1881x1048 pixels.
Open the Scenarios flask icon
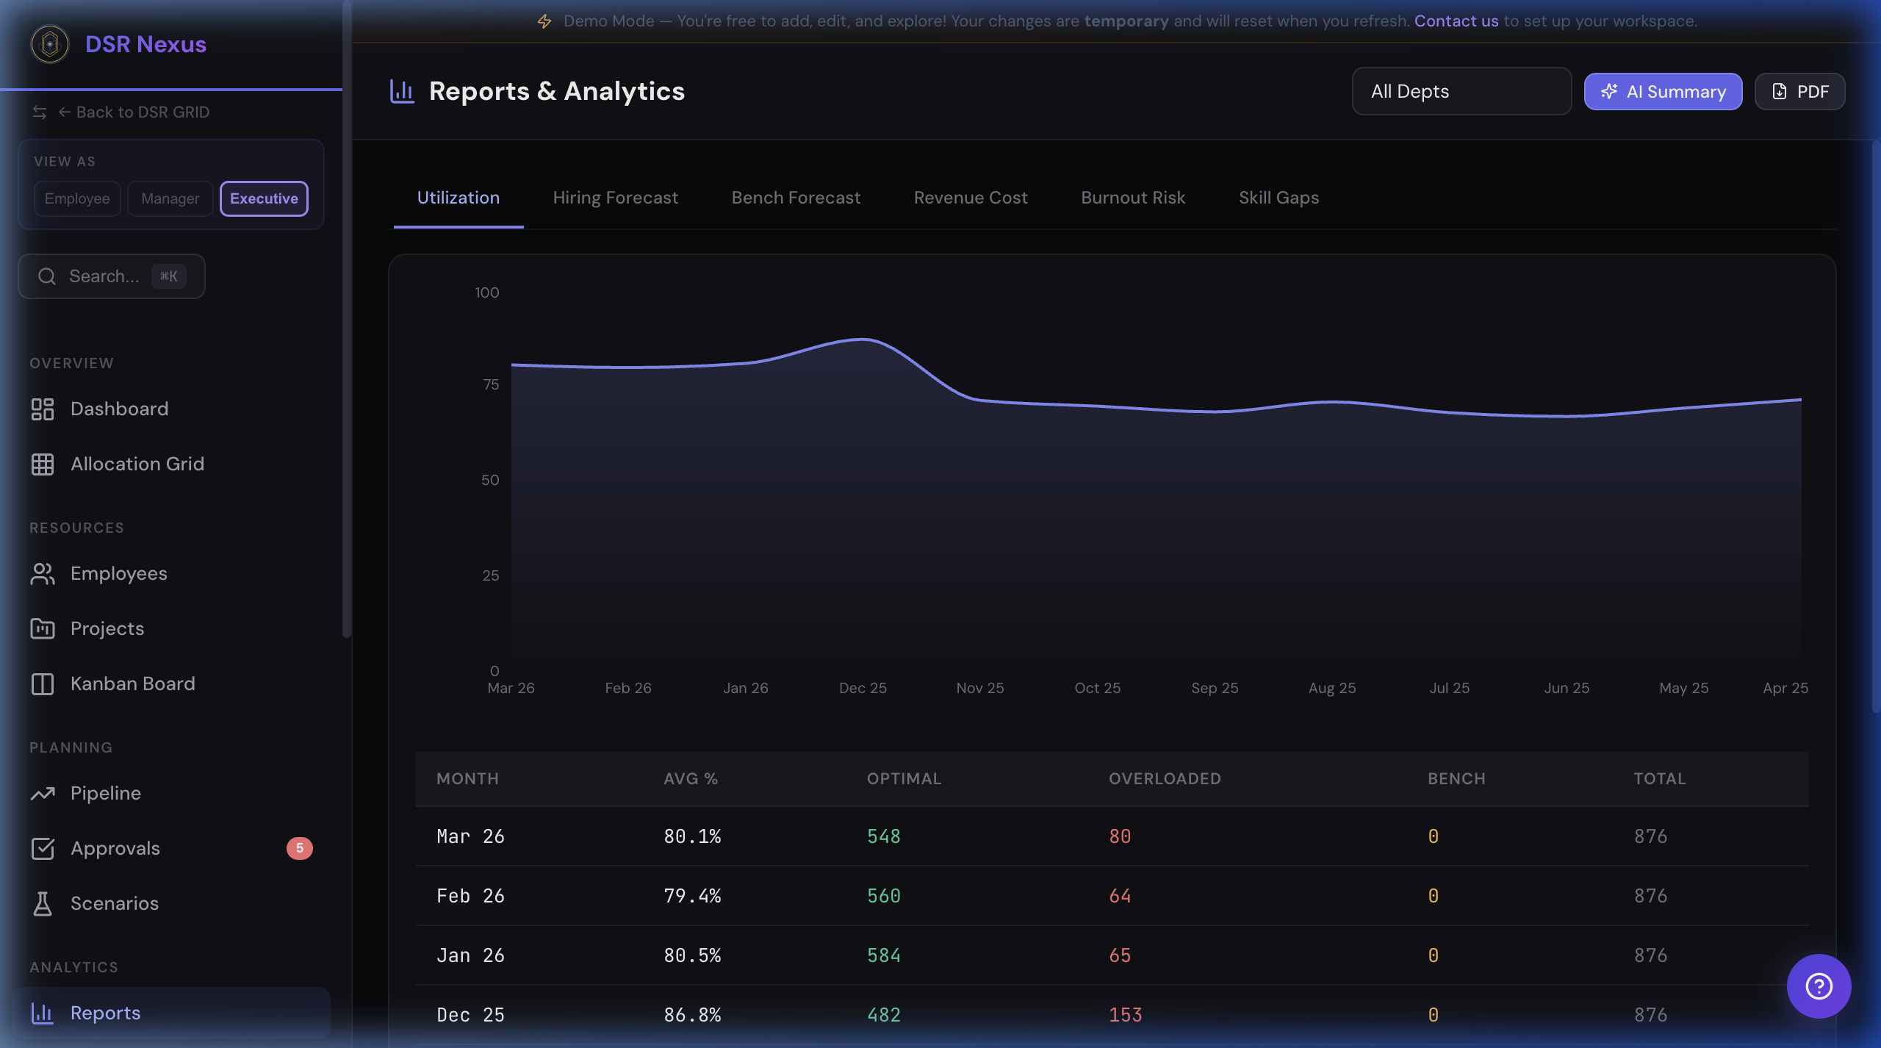point(42,903)
